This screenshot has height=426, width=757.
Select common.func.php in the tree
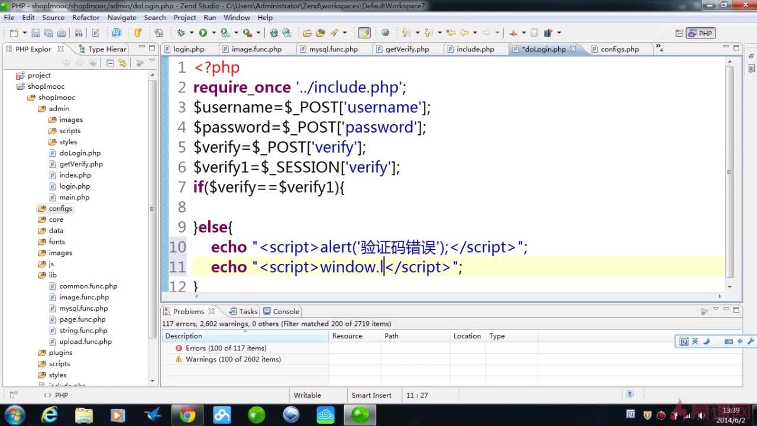pyautogui.click(x=88, y=286)
